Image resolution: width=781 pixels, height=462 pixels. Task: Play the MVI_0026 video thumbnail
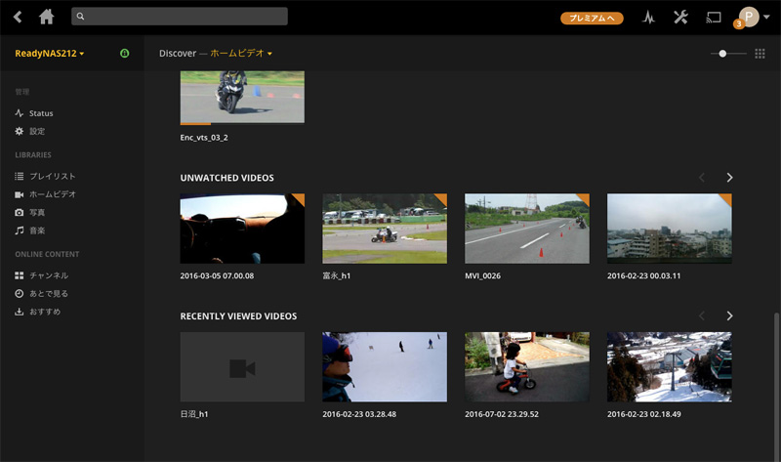coord(526,229)
